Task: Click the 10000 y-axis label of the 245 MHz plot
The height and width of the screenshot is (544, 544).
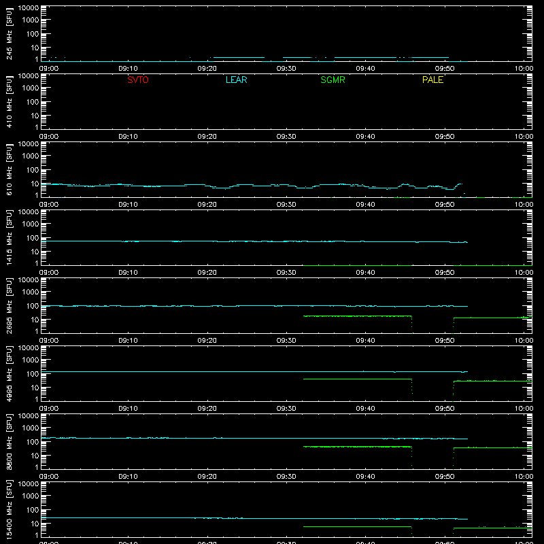Action: (29, 8)
